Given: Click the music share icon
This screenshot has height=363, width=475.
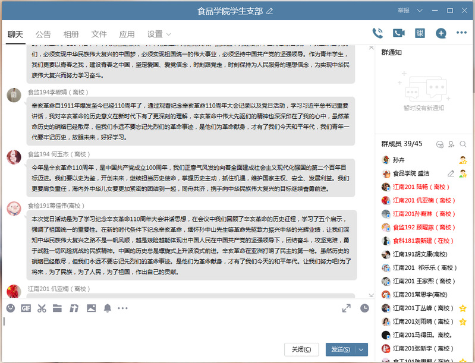Looking at the screenshot, I should 74,308.
